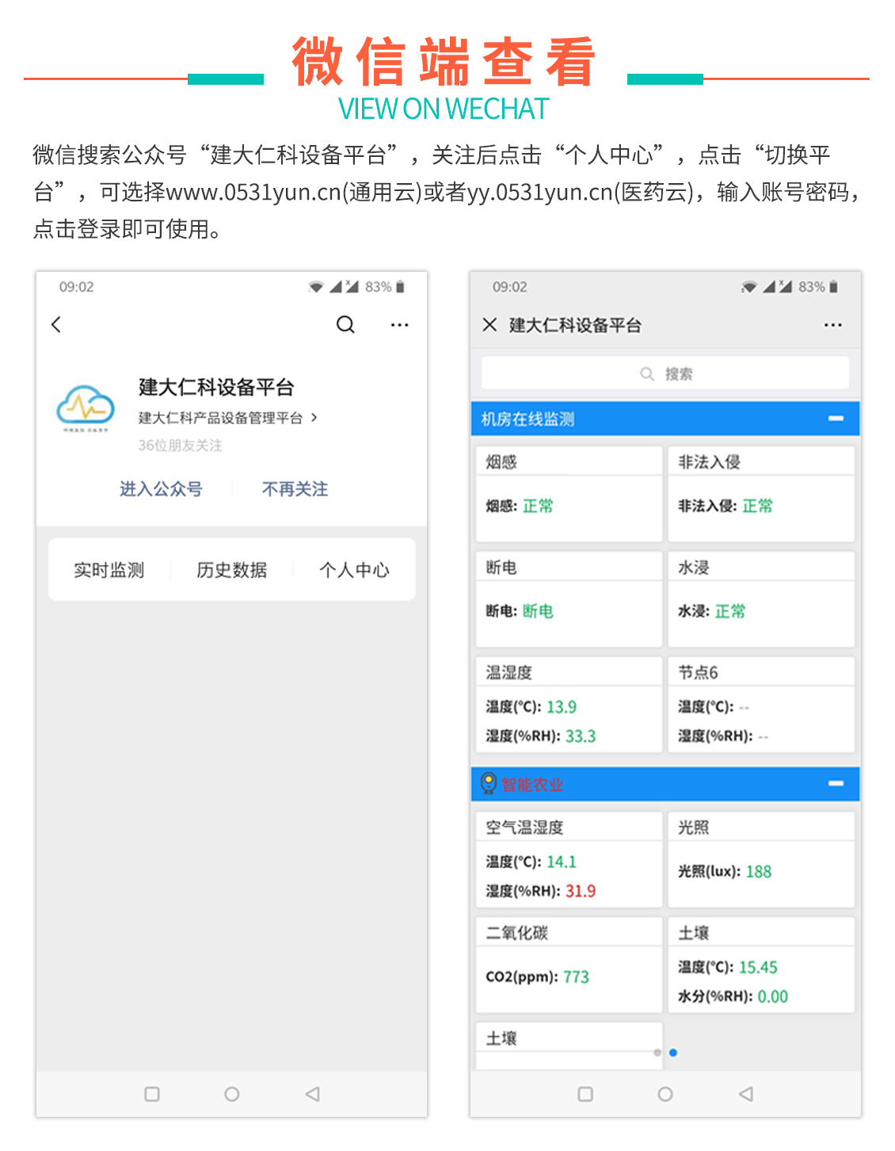The width and height of the screenshot is (895, 1151).
Task: Tap the Wi-Fi icon in right phone status bar
Action: pos(748,287)
